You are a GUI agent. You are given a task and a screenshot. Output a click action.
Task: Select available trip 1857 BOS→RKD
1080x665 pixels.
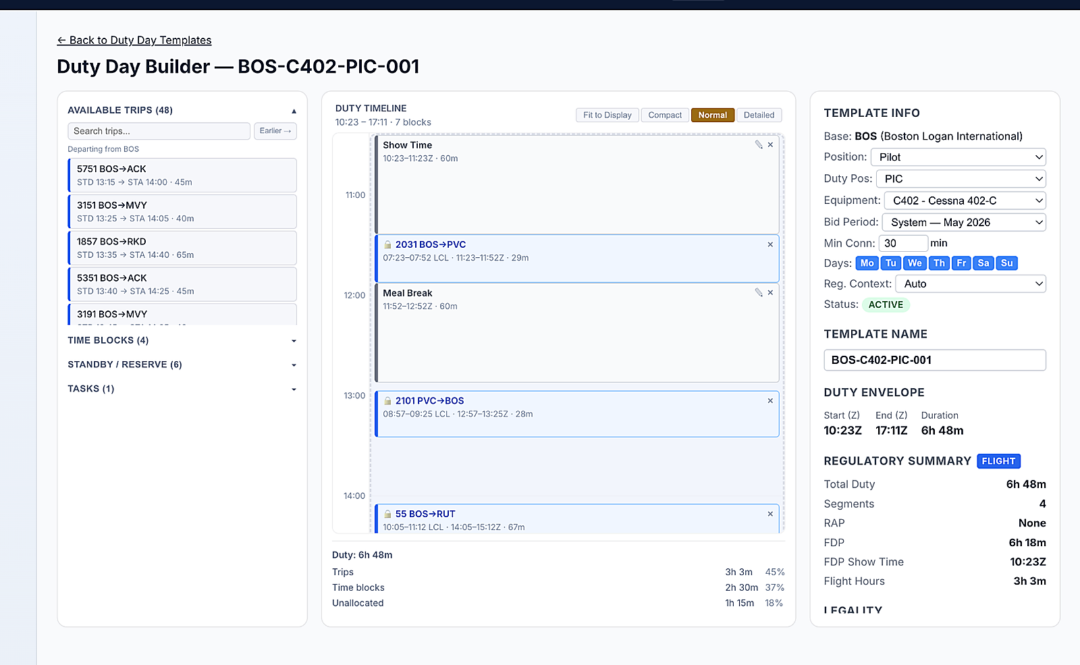(182, 248)
